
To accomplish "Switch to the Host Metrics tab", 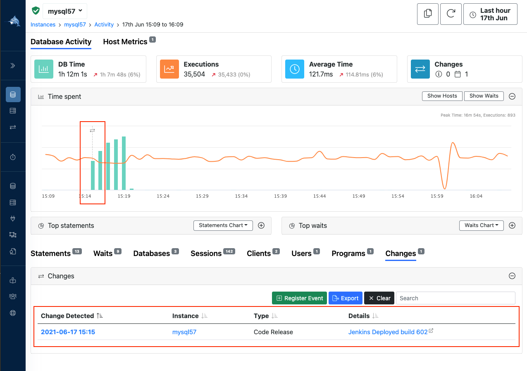I will click(125, 42).
